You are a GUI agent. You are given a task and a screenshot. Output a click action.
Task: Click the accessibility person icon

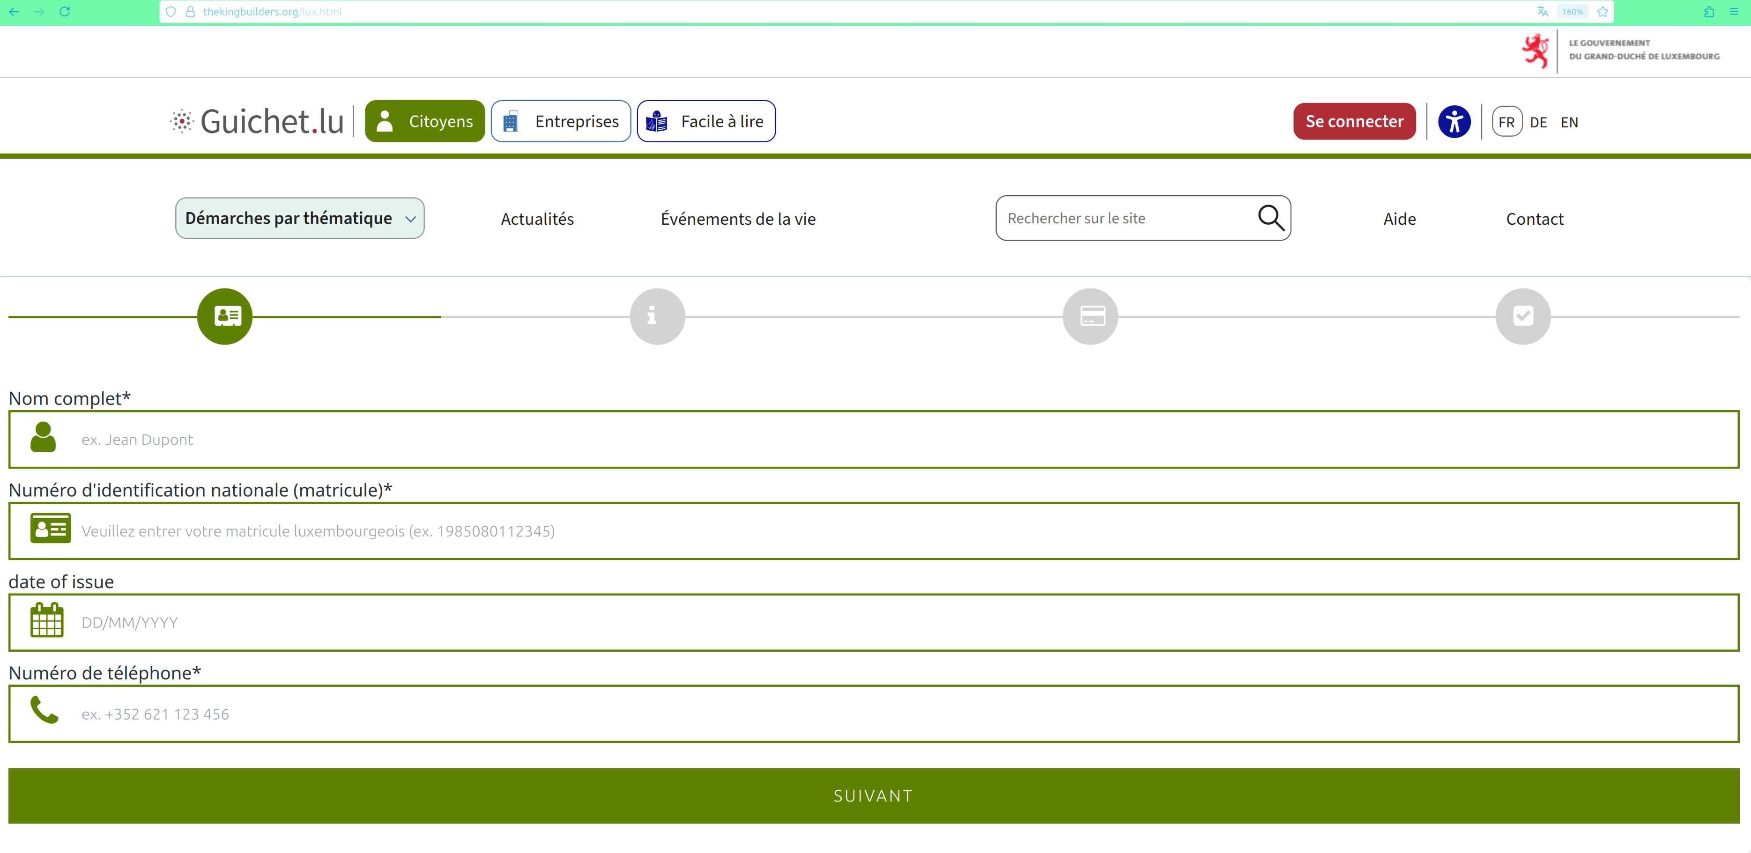[x=1454, y=122]
